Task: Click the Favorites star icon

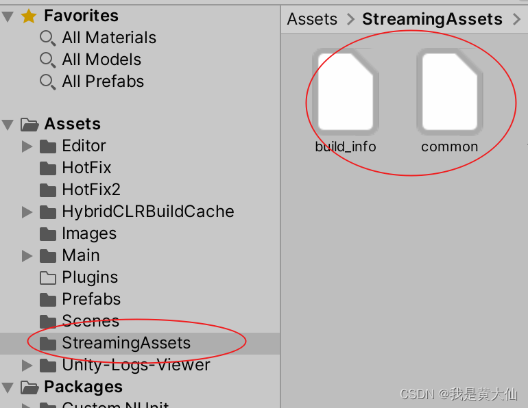Action: coord(29,16)
